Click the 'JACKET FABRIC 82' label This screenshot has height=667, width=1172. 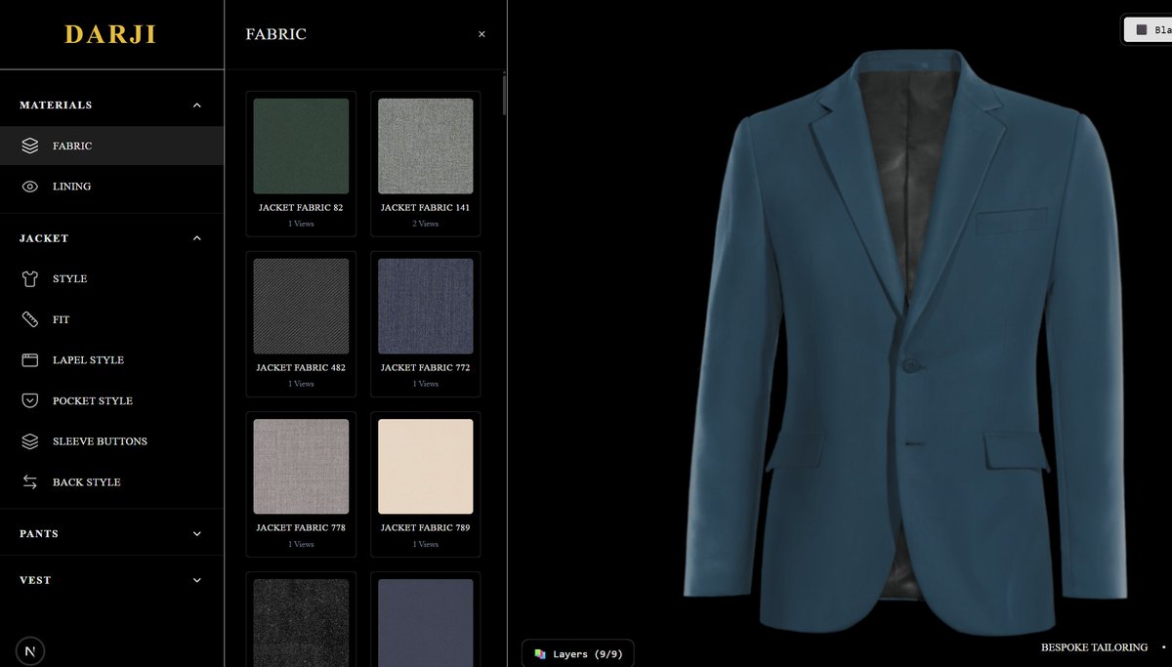click(301, 208)
